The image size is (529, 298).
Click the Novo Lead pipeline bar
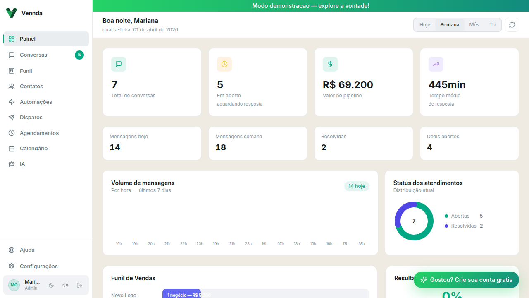click(182, 295)
